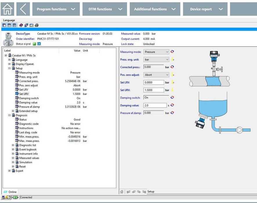Refresh the Pressure af.damp value
Viewport: 257px width, 203px height.
click(172, 113)
